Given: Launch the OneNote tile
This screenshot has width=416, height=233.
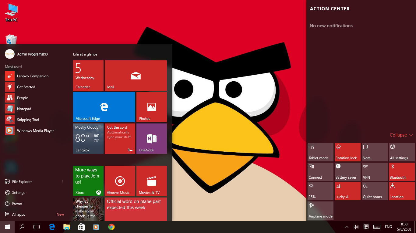Looking at the screenshot, I should pos(151,139).
